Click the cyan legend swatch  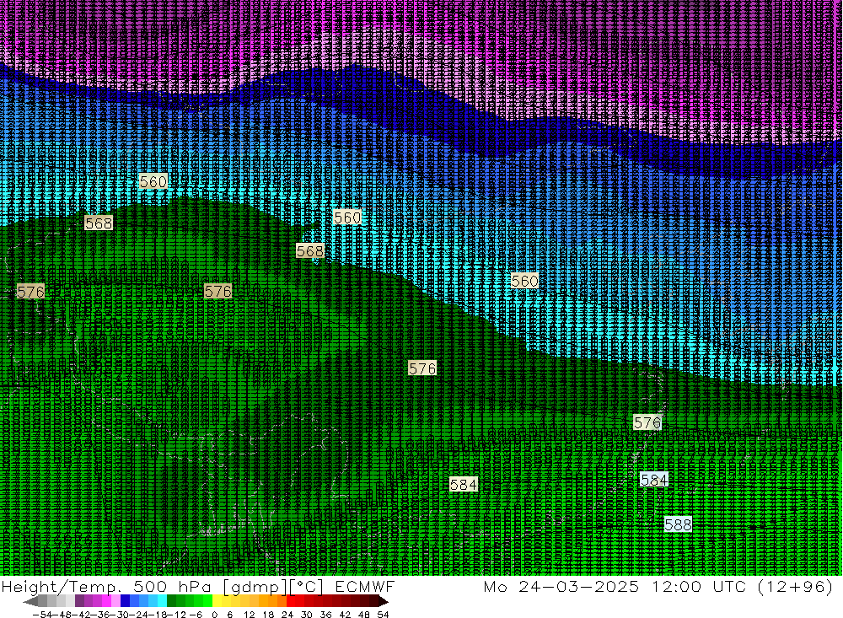(162, 601)
